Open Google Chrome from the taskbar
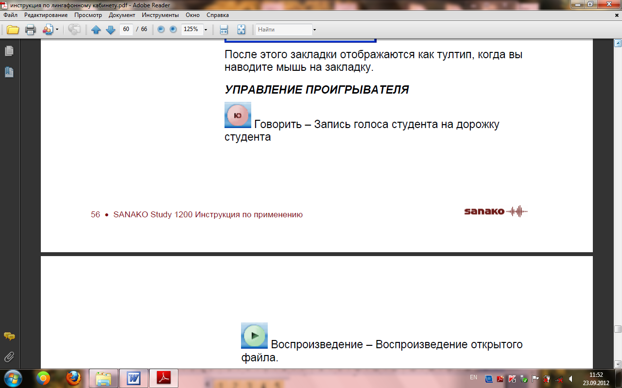 point(43,378)
